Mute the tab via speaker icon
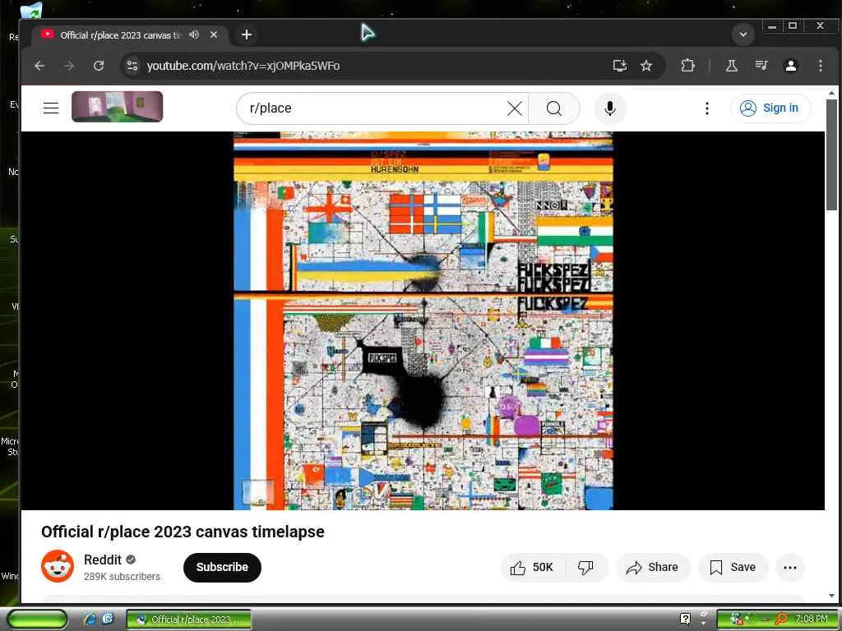This screenshot has height=631, width=842. [x=194, y=35]
